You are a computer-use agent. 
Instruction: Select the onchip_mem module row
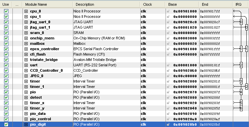[124, 38]
